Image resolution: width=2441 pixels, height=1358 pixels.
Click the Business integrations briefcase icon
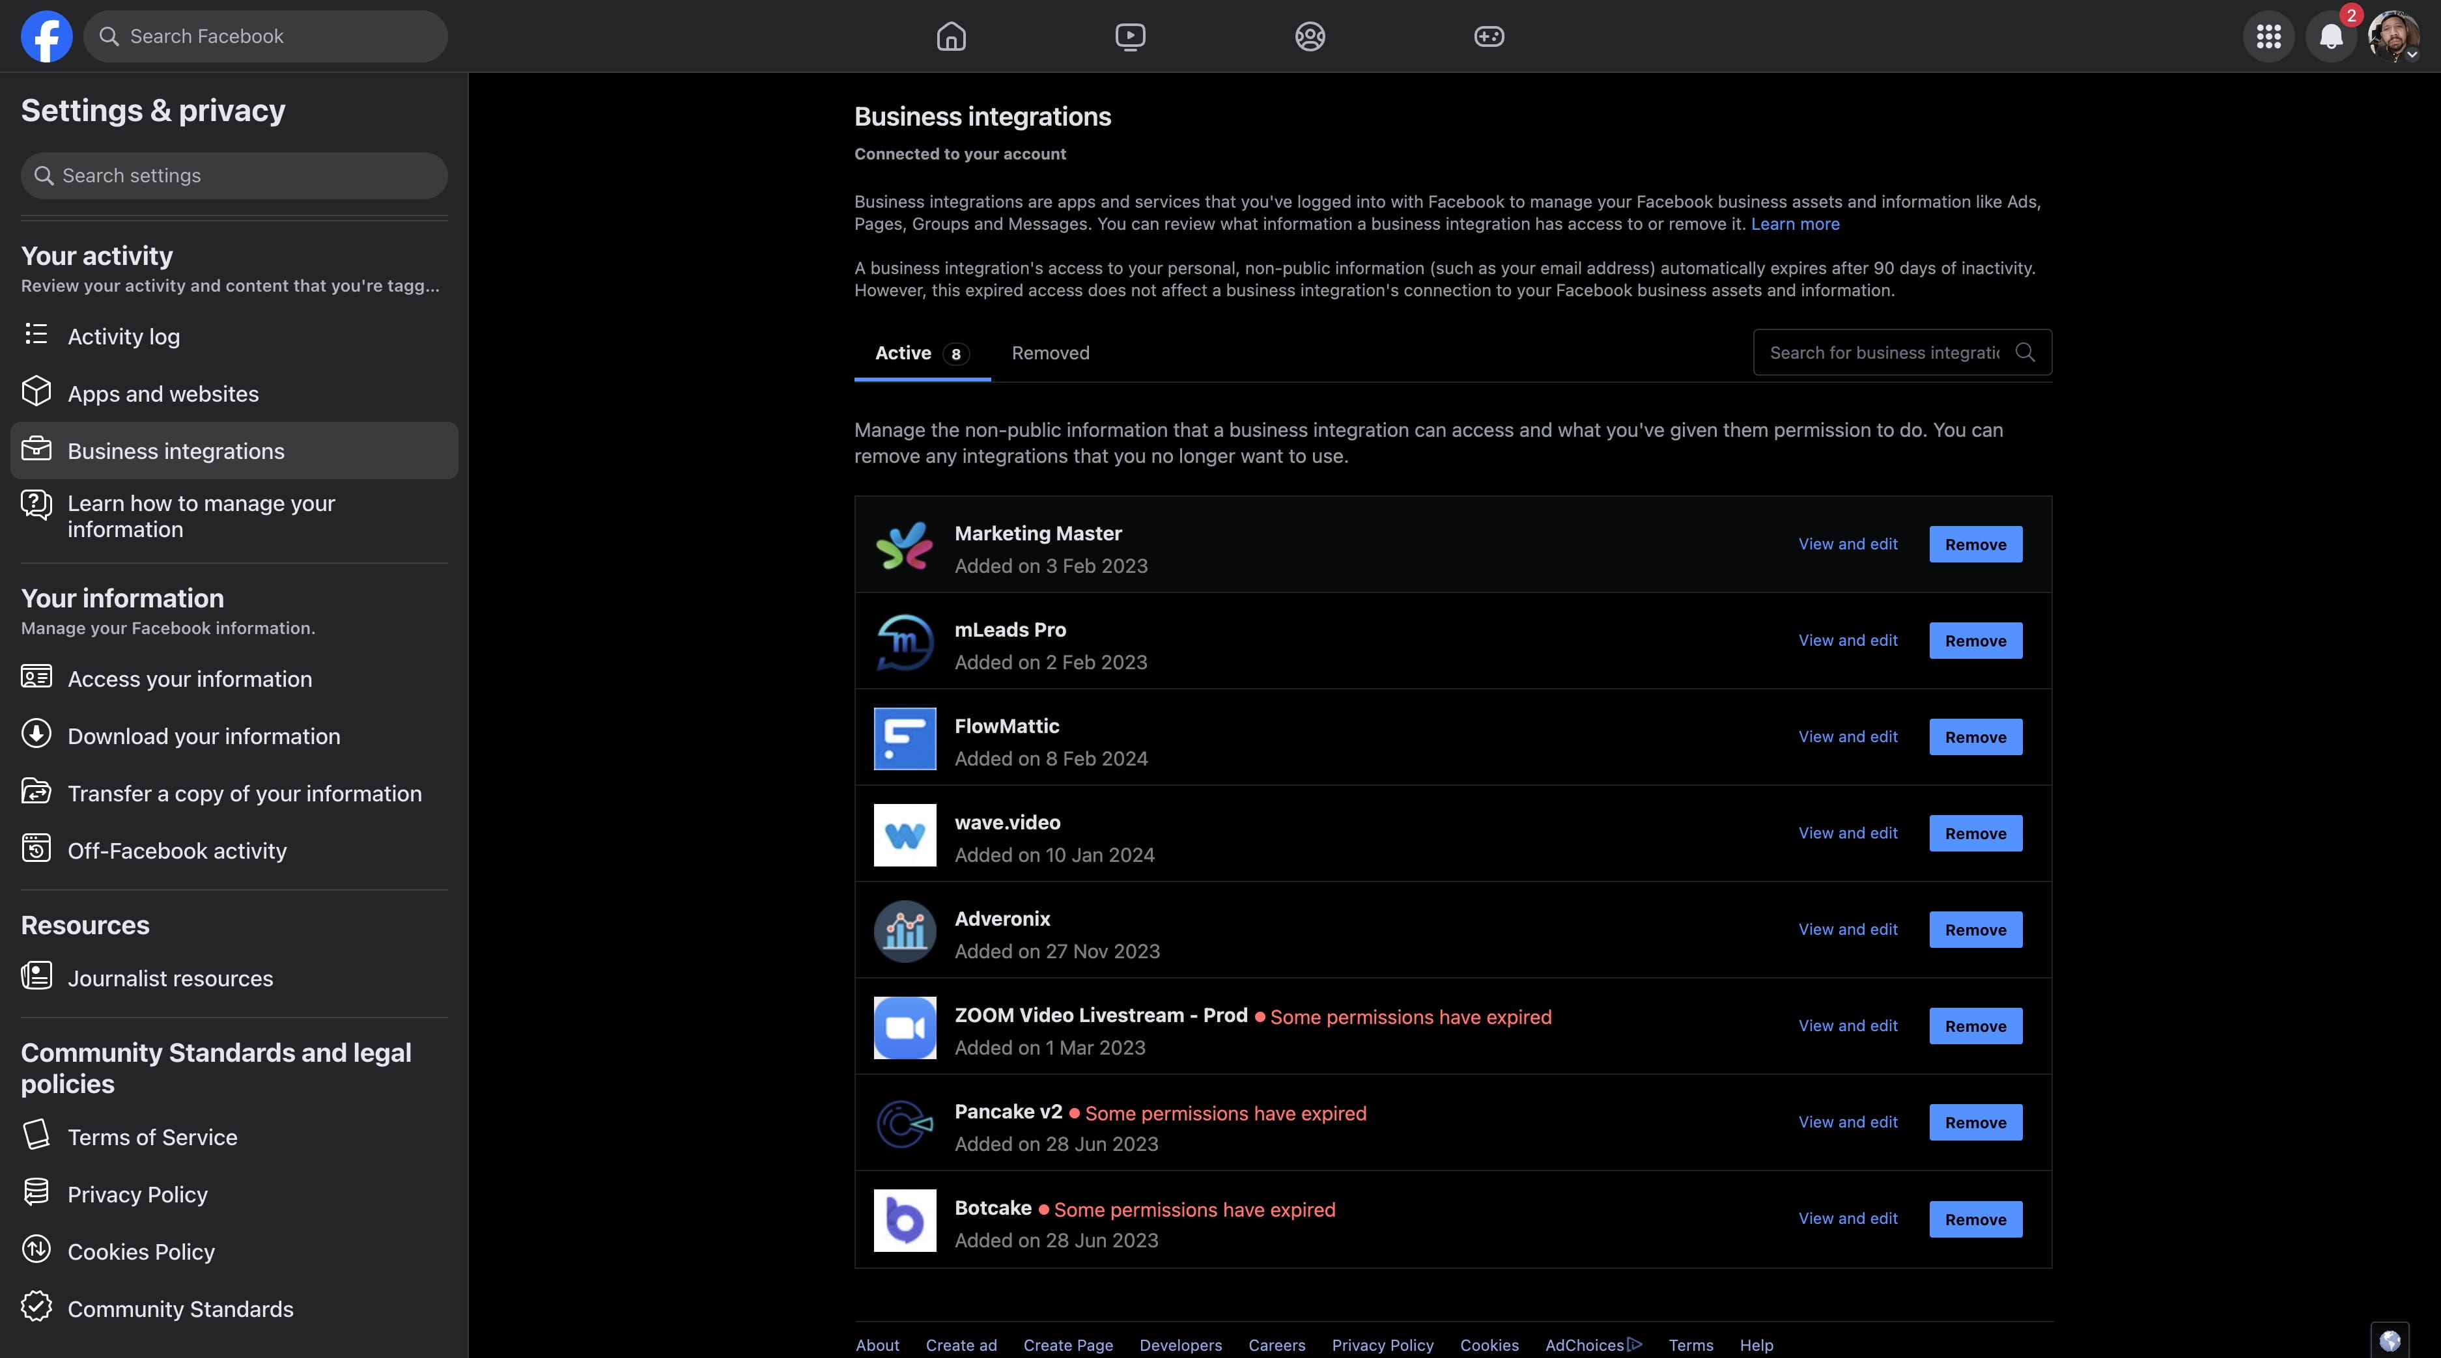tap(36, 448)
